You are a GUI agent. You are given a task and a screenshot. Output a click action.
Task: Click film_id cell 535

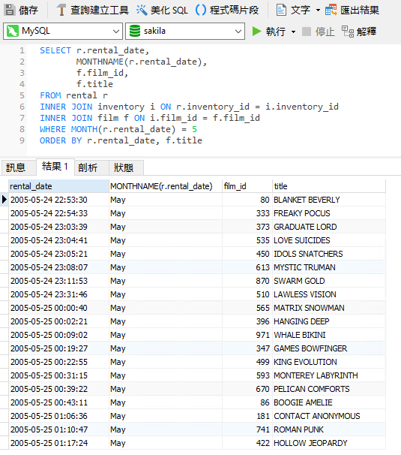(247, 240)
